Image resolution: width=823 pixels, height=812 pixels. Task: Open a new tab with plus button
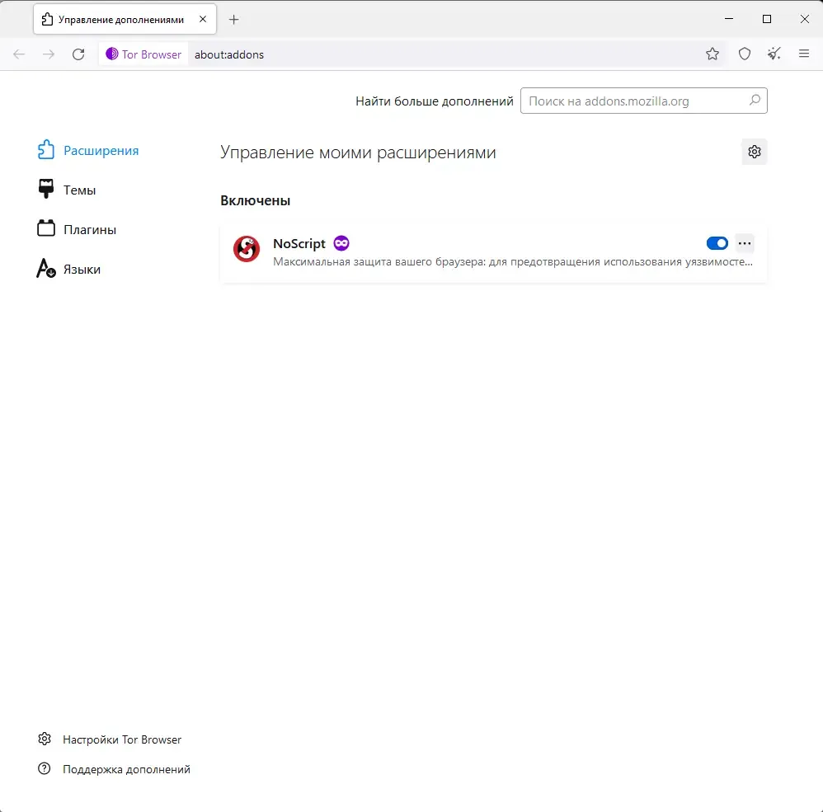point(234,20)
